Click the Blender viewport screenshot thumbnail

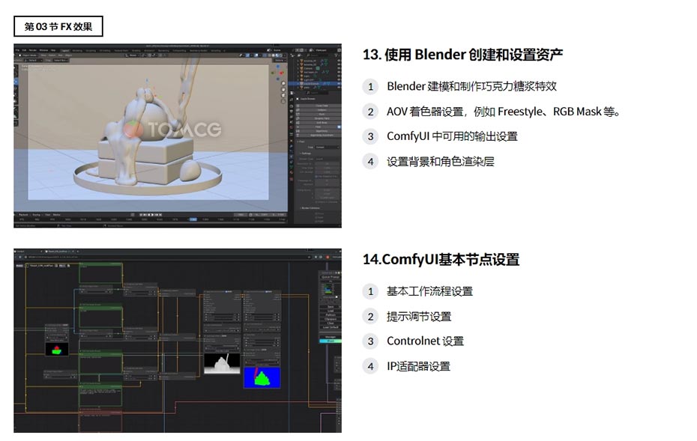point(178,136)
